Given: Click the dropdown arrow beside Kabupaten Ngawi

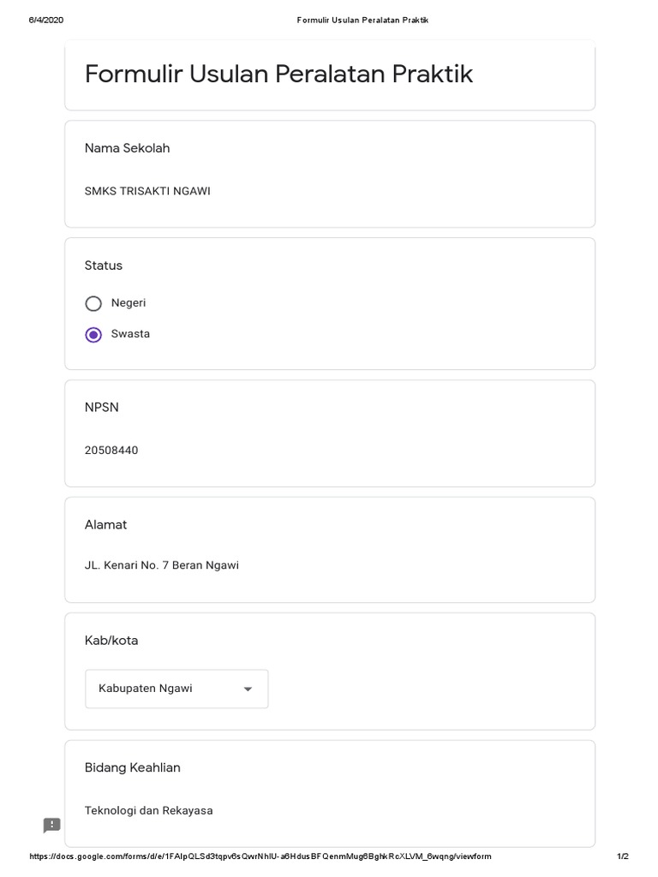Looking at the screenshot, I should pyautogui.click(x=248, y=689).
